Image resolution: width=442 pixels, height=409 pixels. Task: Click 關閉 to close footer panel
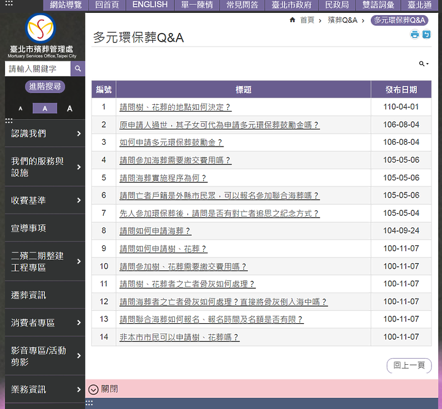point(109,389)
